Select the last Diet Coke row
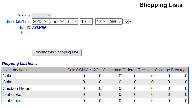 [95, 101]
